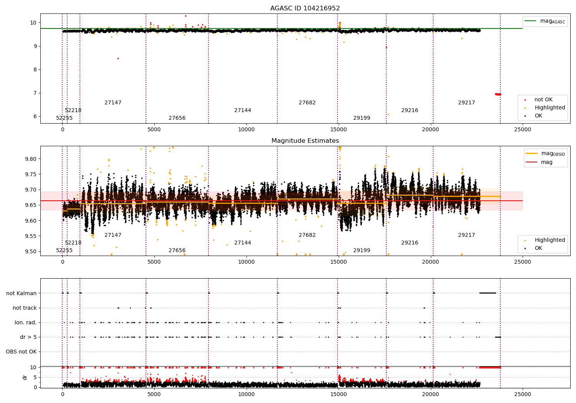Click obsid label 29216 in Magnitude Estimates plot
Screen dimensions: 576x403
410,243
